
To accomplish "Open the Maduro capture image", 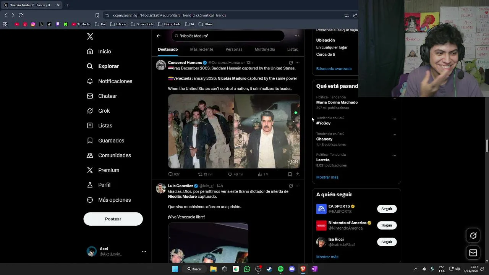I will click(x=267, y=131).
